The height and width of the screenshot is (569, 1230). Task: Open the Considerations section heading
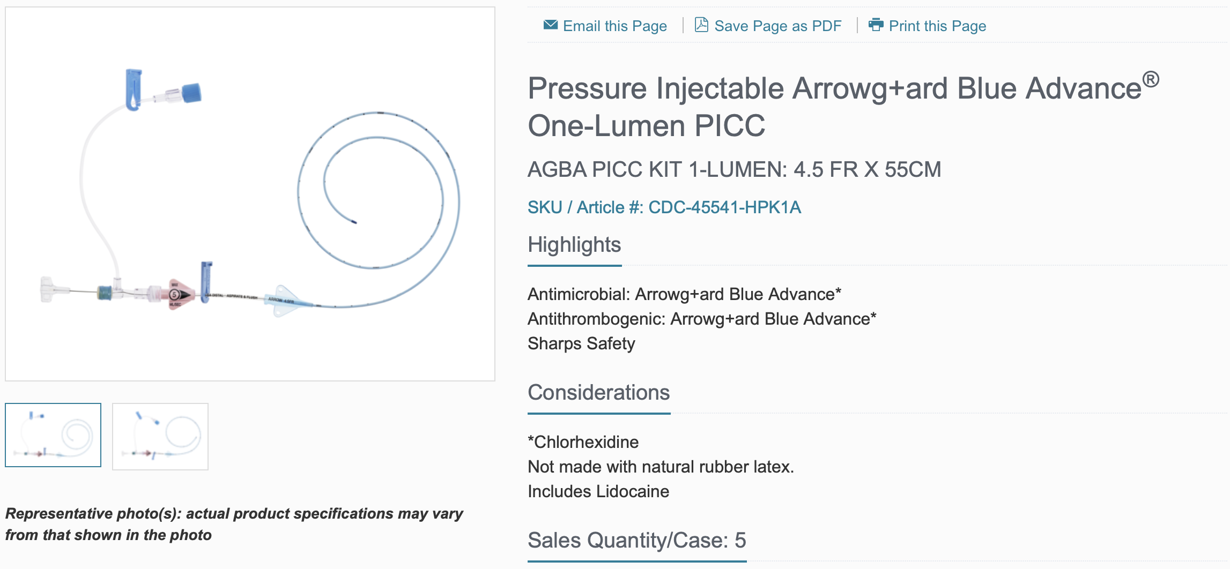(x=599, y=393)
